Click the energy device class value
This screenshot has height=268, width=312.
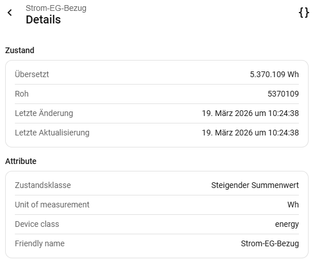point(287,225)
